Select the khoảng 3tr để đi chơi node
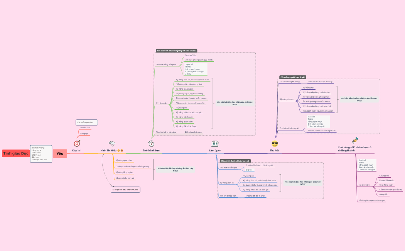 [255, 196]
